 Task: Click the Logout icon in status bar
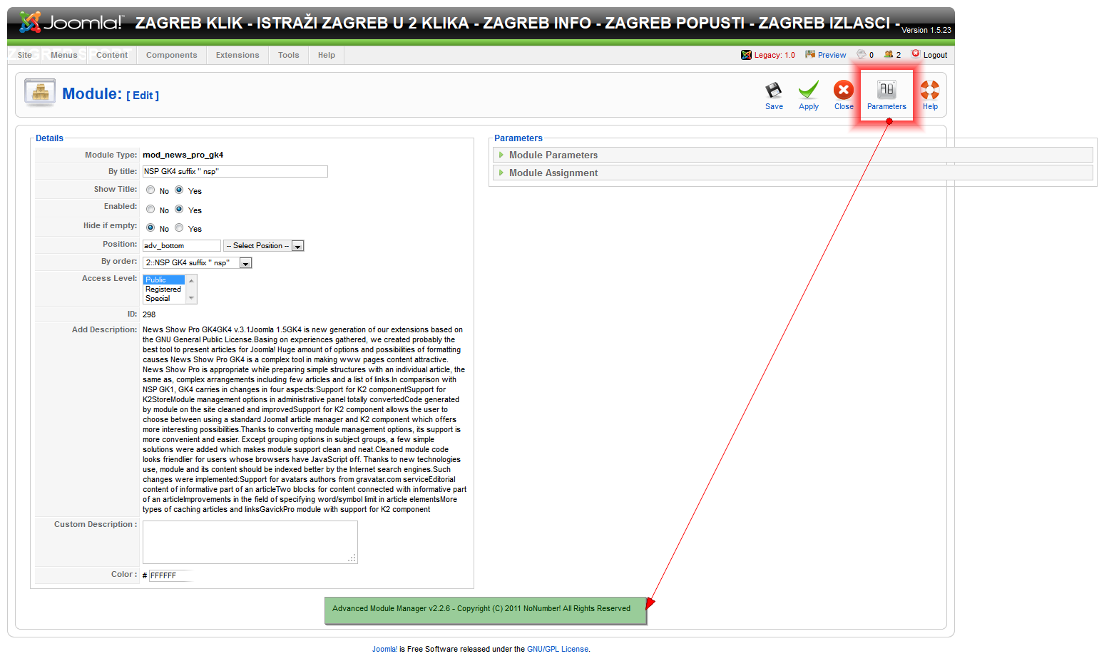[916, 54]
